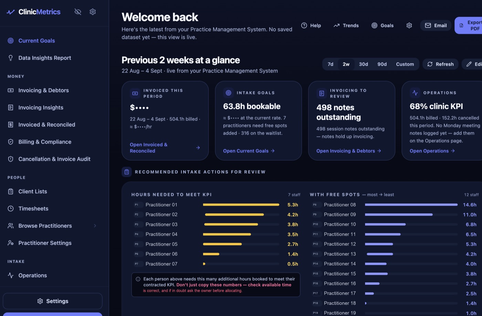Viewport: 482px width, 316px height.
Task: Click the Practitioner 01 hours progress bar
Action: (x=241, y=205)
